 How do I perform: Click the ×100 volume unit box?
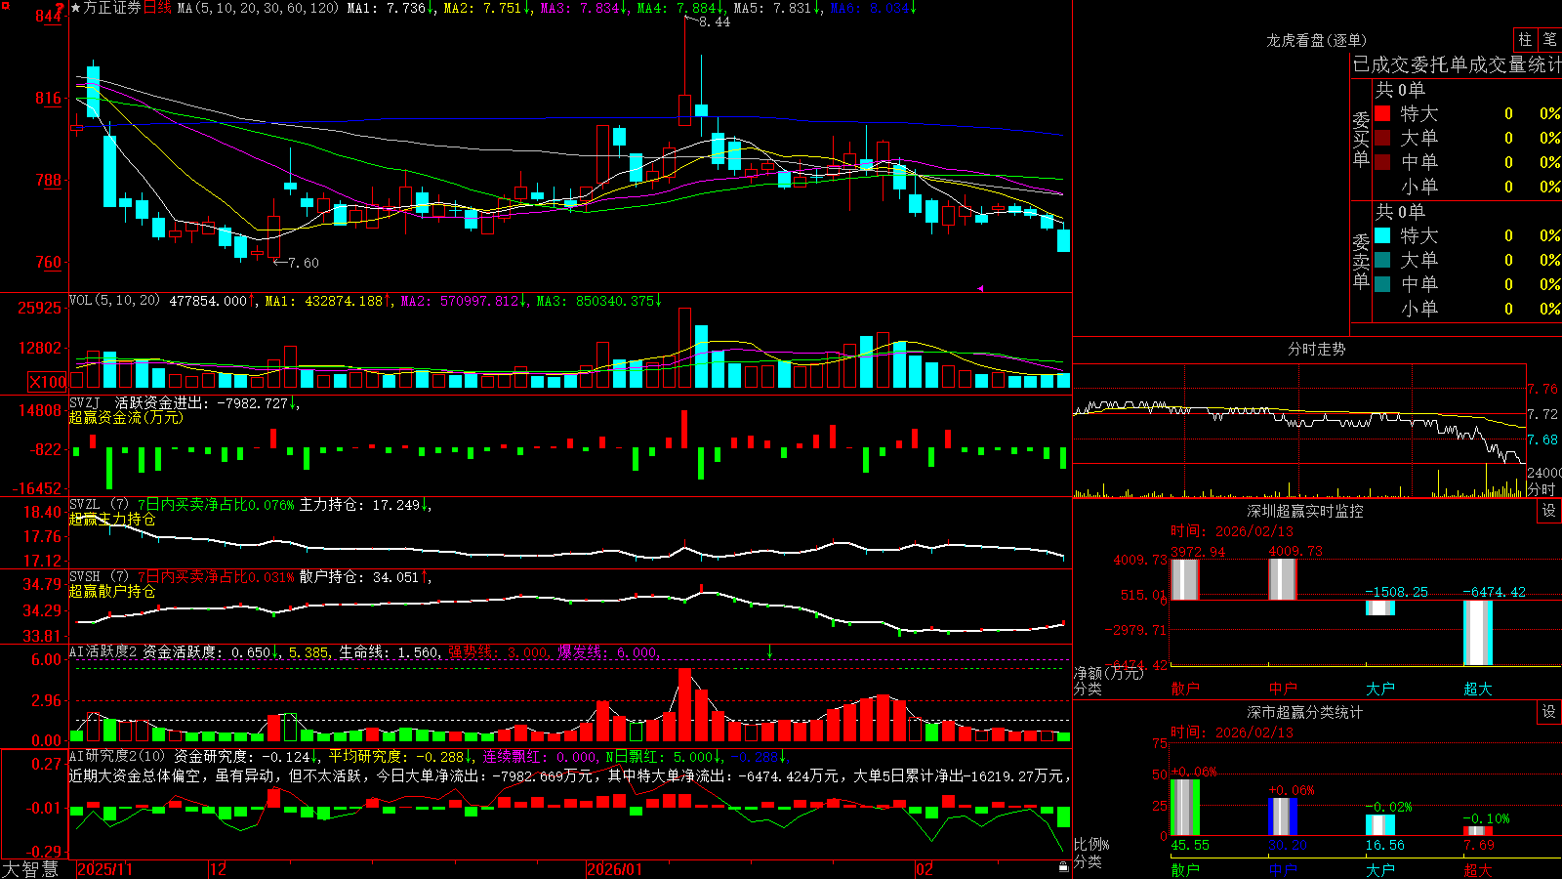[47, 382]
